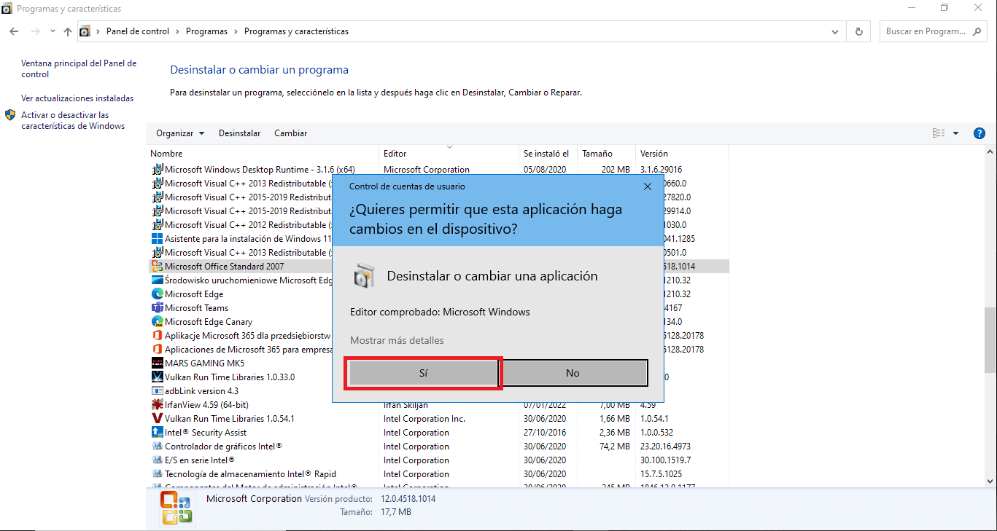
Task: Click the 23.20.16.4973 version cell
Action: pos(665,447)
